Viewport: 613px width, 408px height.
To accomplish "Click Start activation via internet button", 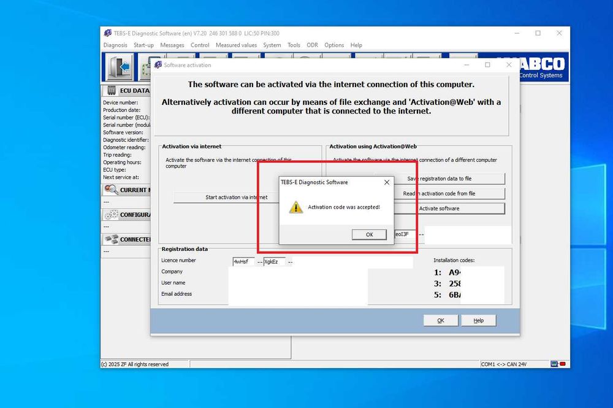I will point(226,197).
